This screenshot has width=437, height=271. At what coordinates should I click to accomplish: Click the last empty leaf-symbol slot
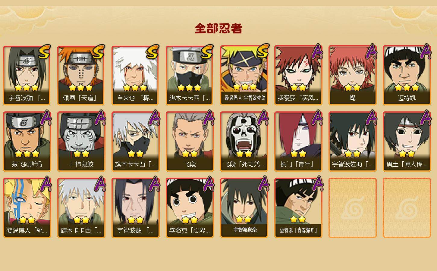[x=407, y=208]
